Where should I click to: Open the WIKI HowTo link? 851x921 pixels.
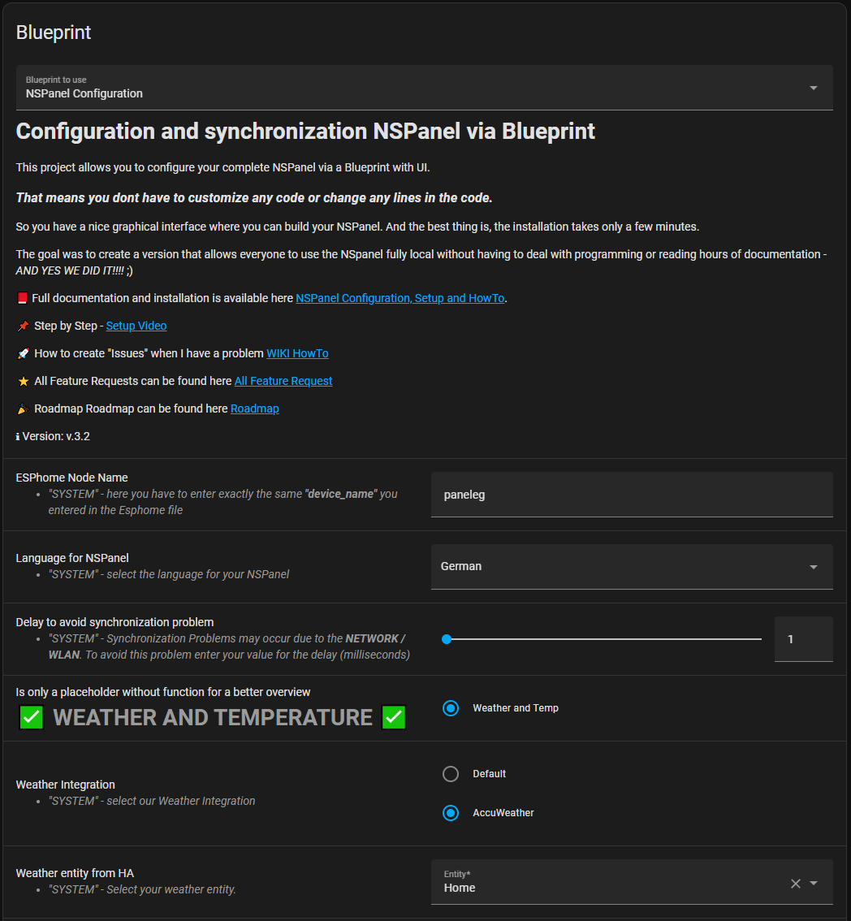(x=297, y=353)
